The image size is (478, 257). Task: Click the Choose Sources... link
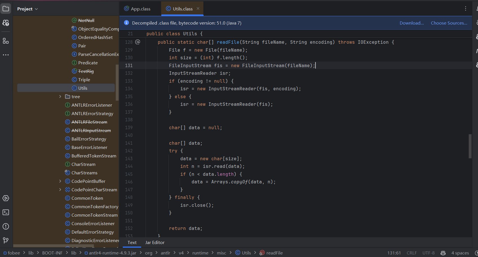tap(449, 23)
